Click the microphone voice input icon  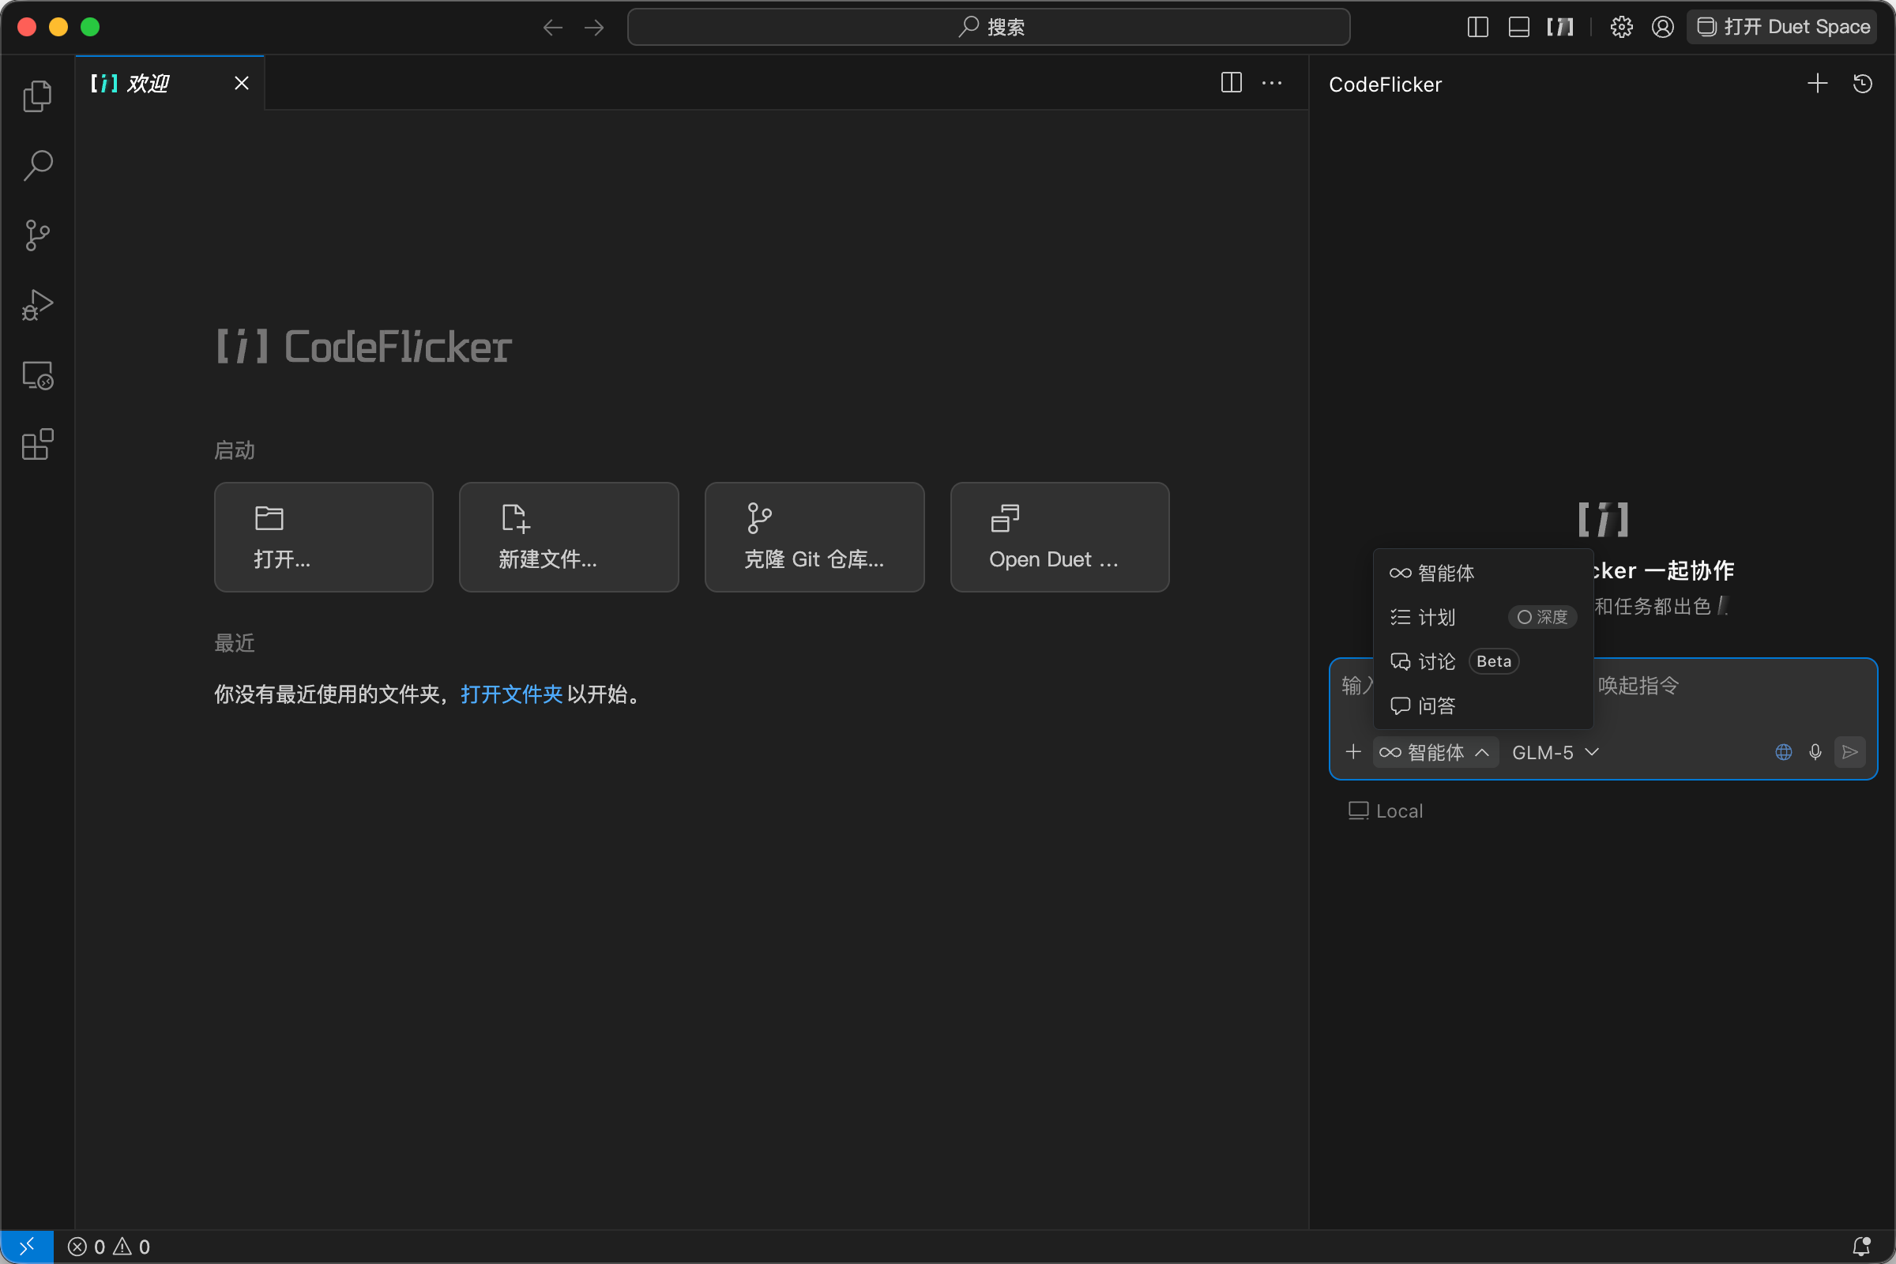coord(1815,752)
